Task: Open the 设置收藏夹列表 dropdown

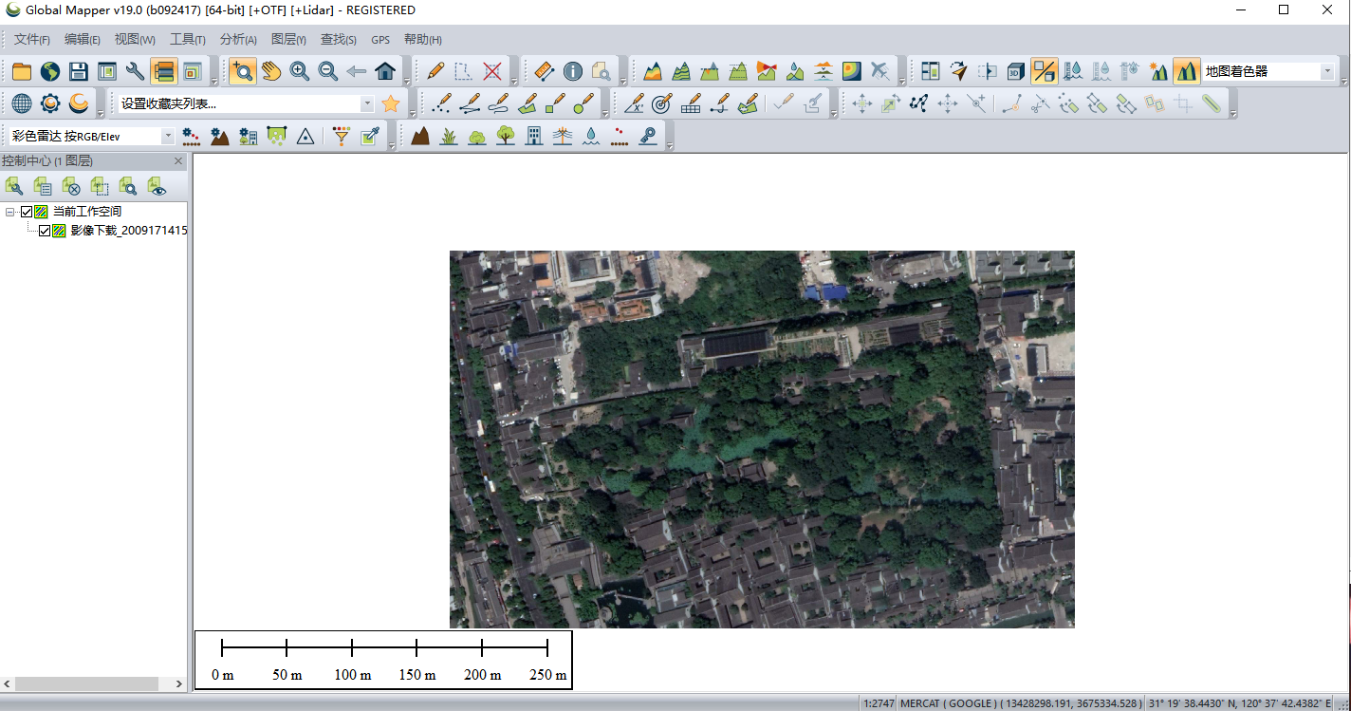Action: 367,103
